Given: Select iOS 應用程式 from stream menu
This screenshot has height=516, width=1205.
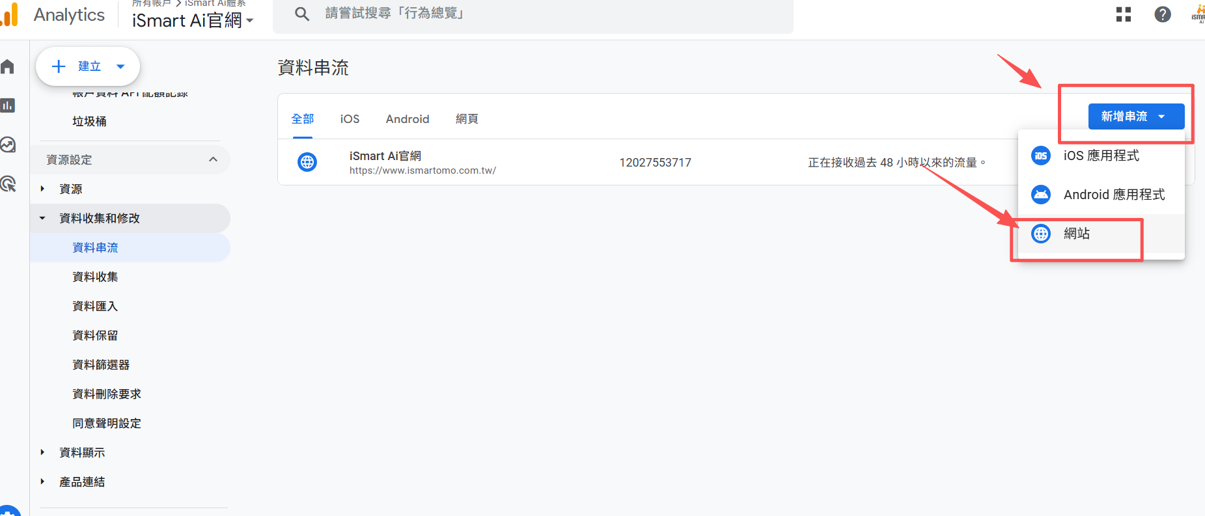Looking at the screenshot, I should (1101, 156).
